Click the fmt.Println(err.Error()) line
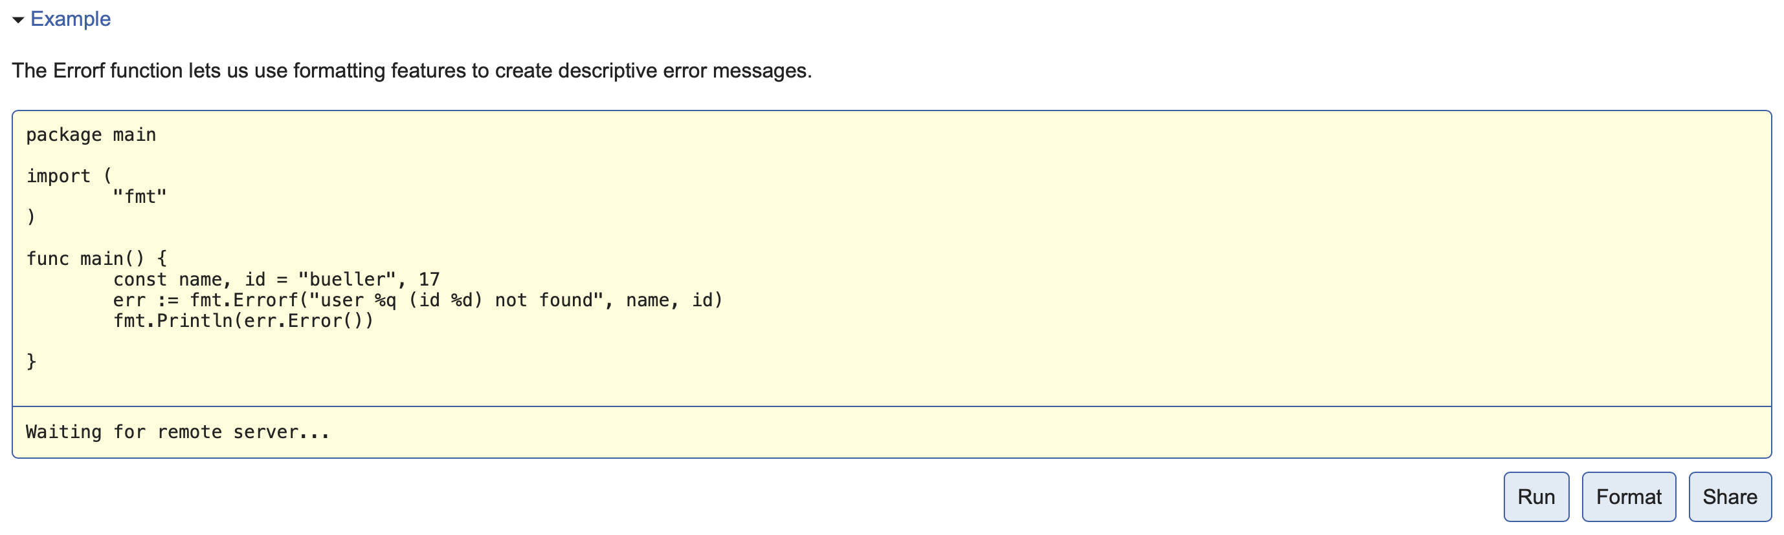Screen dimensions: 1784x535 pyautogui.click(x=243, y=320)
